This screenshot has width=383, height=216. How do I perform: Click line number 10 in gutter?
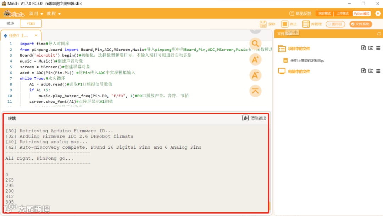tap(10, 96)
